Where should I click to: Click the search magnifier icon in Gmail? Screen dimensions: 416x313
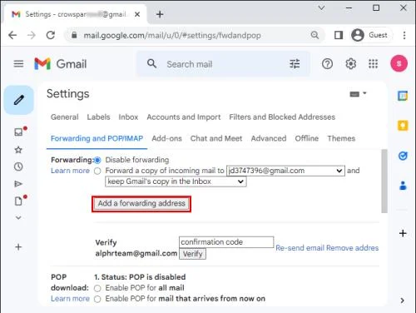pyautogui.click(x=151, y=64)
